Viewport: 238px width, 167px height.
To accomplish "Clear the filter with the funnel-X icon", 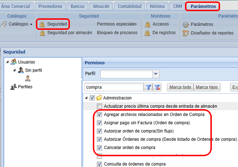I will (x=157, y=87).
